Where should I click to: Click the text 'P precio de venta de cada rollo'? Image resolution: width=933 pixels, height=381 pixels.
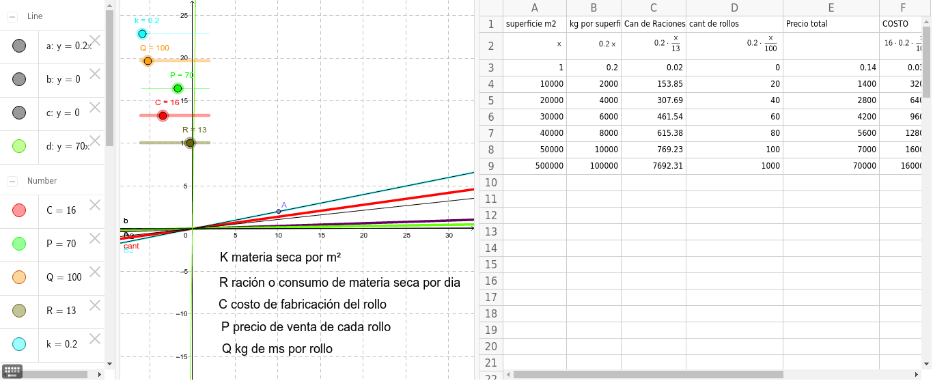pos(306,327)
